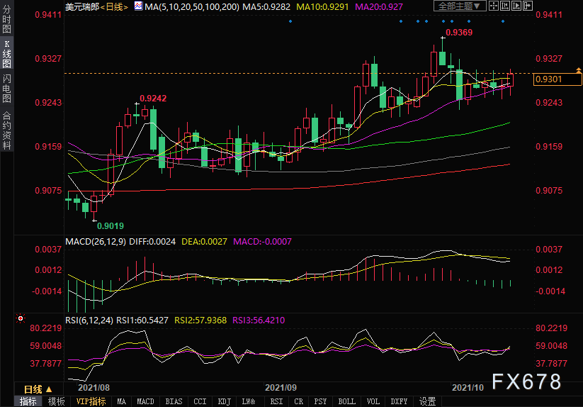Click the MA indicator chart icon beside 日线
The height and width of the screenshot is (407, 583).
(137, 7)
